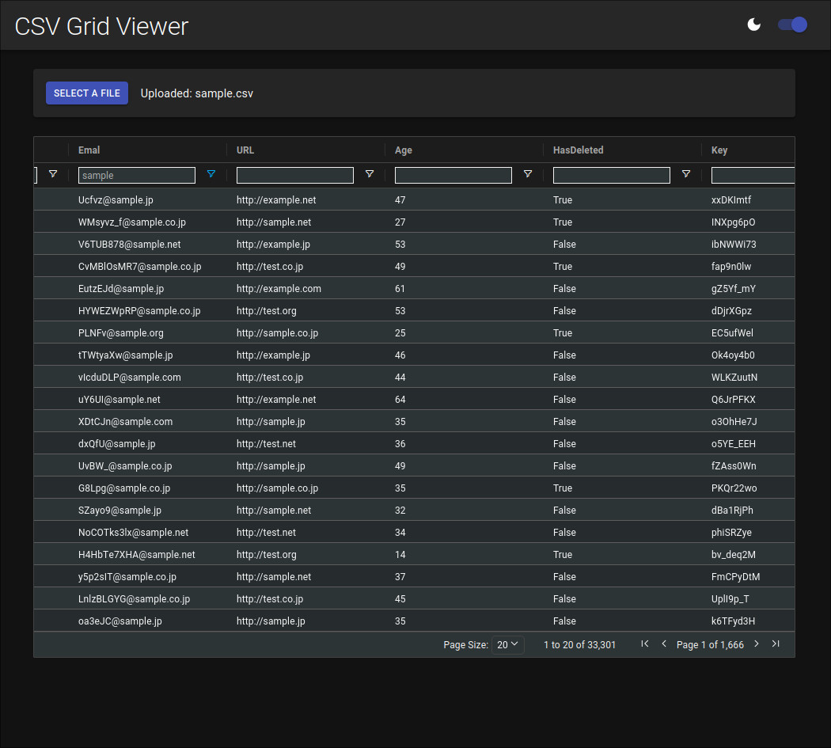
Task: Go to the previous page icon
Action: point(664,644)
